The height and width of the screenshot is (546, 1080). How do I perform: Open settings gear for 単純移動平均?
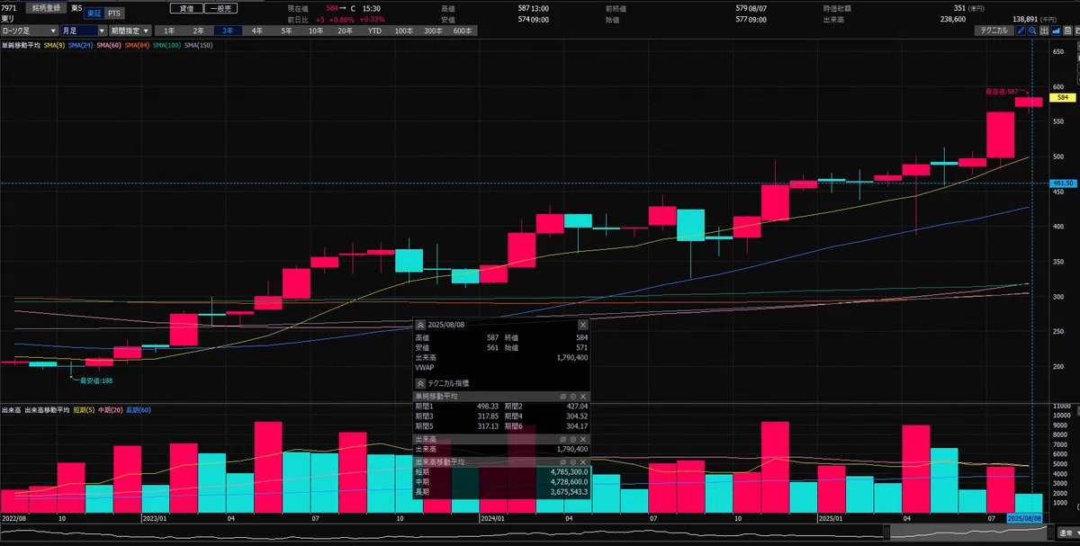(x=572, y=396)
